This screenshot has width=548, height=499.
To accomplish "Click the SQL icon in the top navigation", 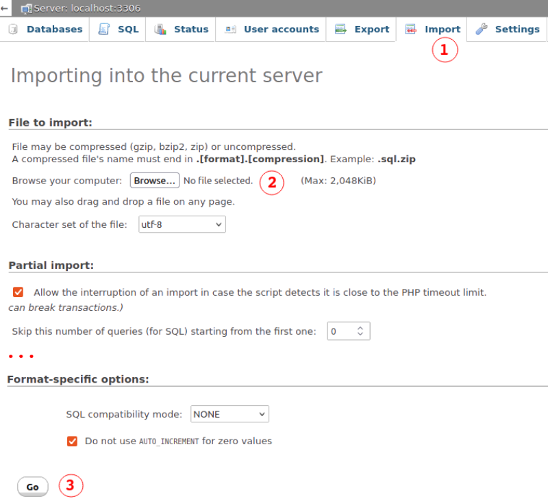I will (x=105, y=29).
